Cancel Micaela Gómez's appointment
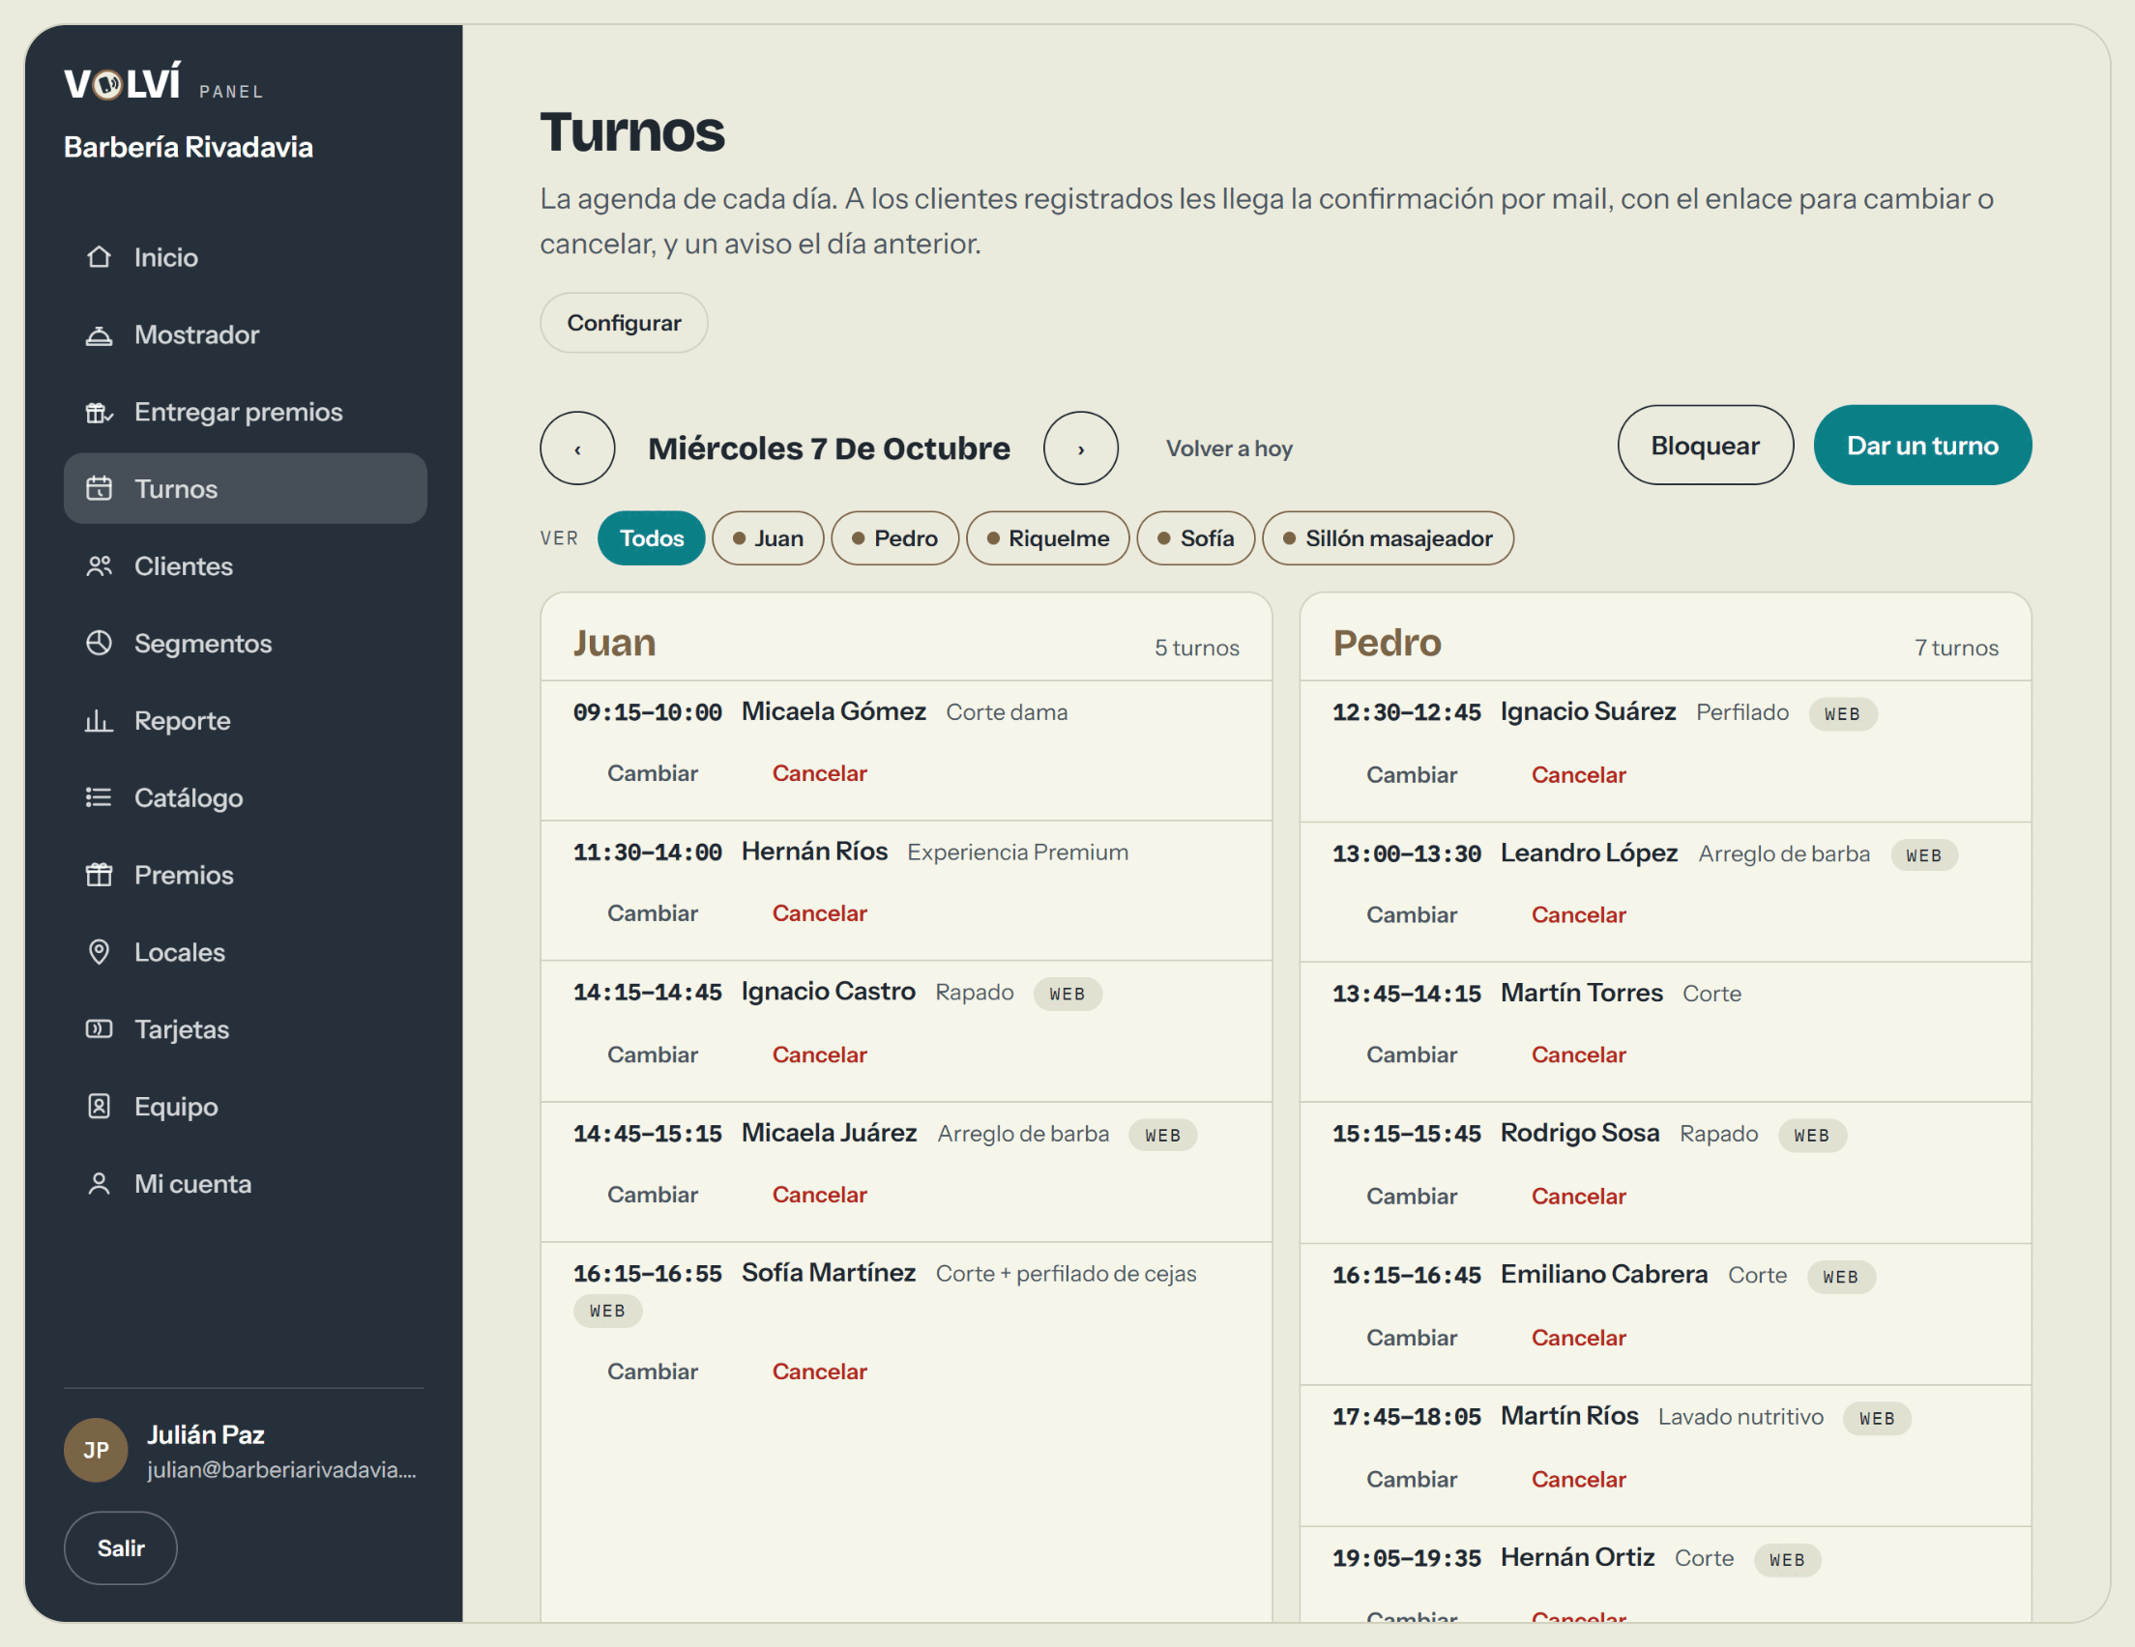Screen dimensions: 2135x1647 [x=820, y=773]
